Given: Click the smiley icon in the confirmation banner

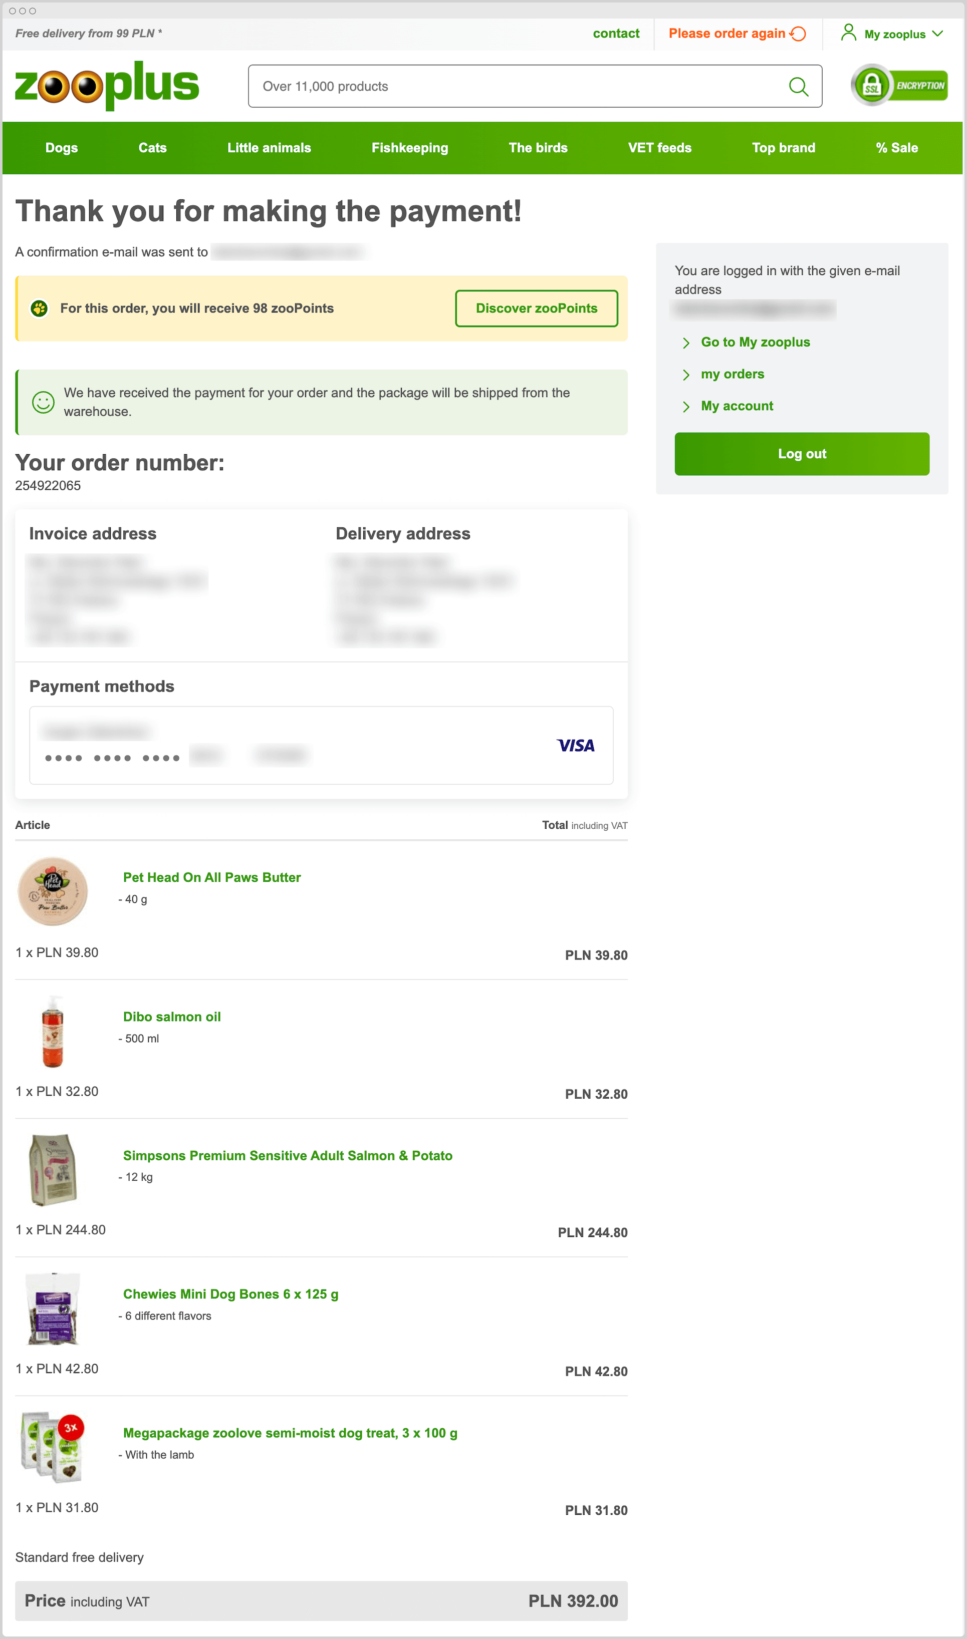Looking at the screenshot, I should 41,403.
